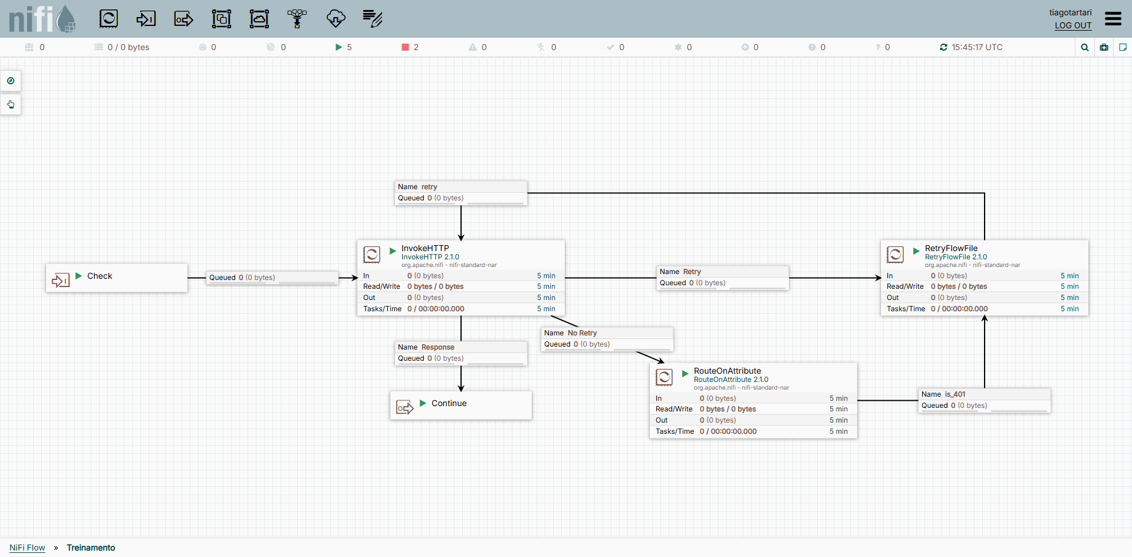Select the 'Retry' connection between InvokeHTTP and RetryFlowFile
This screenshot has width=1132, height=557.
pyautogui.click(x=723, y=278)
